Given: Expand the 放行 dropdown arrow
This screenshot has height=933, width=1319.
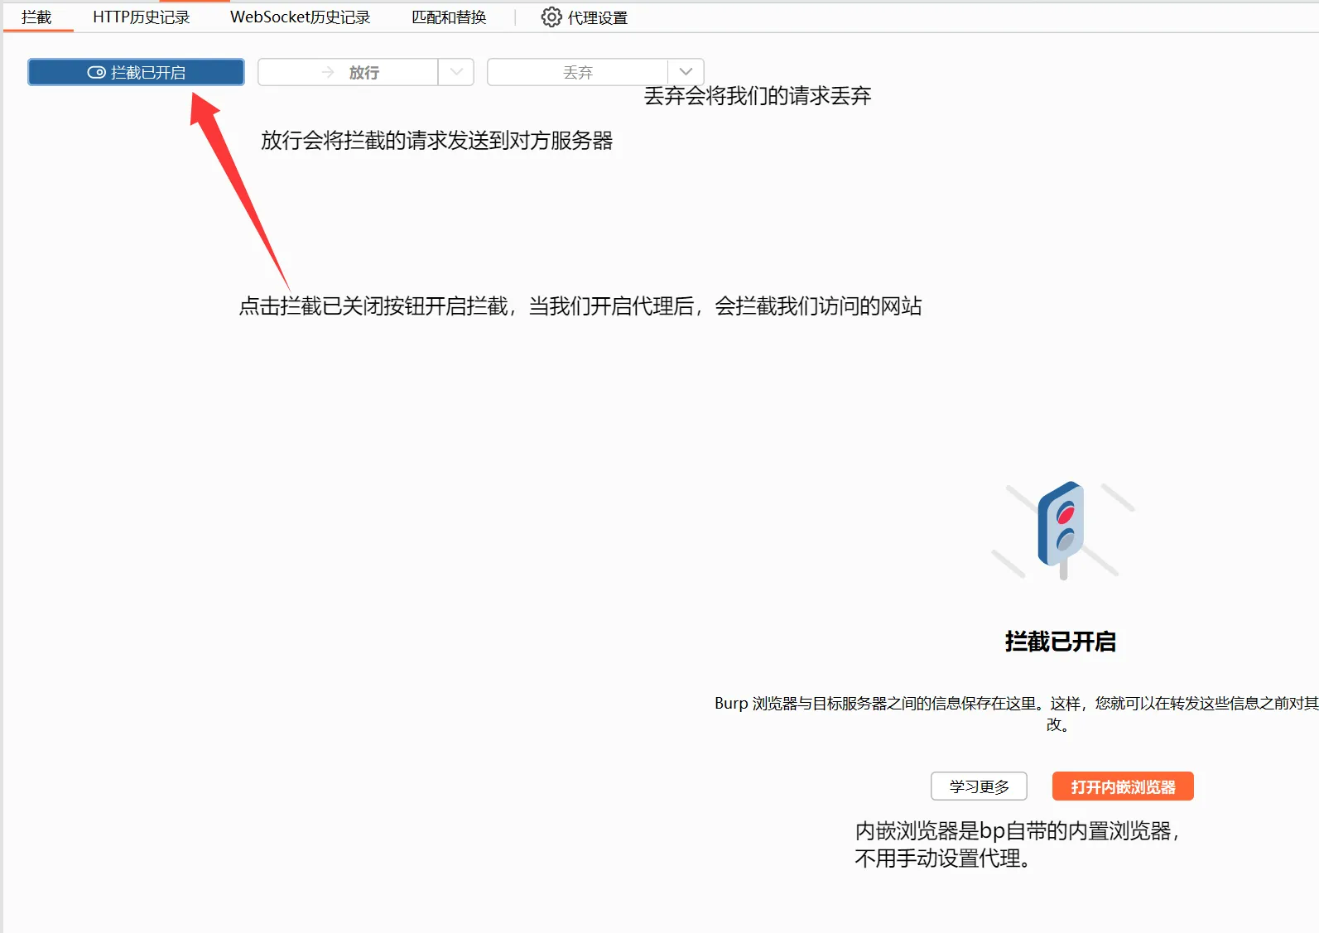Looking at the screenshot, I should pos(456,73).
